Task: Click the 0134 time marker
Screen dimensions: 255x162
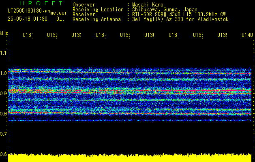Action: (101, 35)
